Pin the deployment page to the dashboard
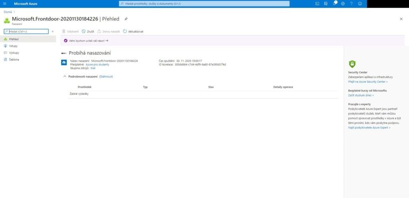The height and width of the screenshot is (198, 409). 126,19
